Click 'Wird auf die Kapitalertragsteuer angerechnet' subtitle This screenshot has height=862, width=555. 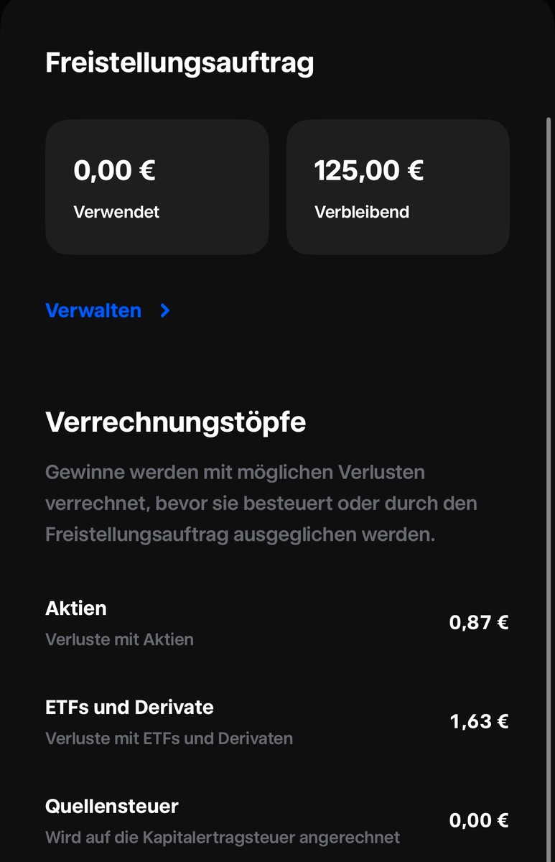click(x=223, y=838)
